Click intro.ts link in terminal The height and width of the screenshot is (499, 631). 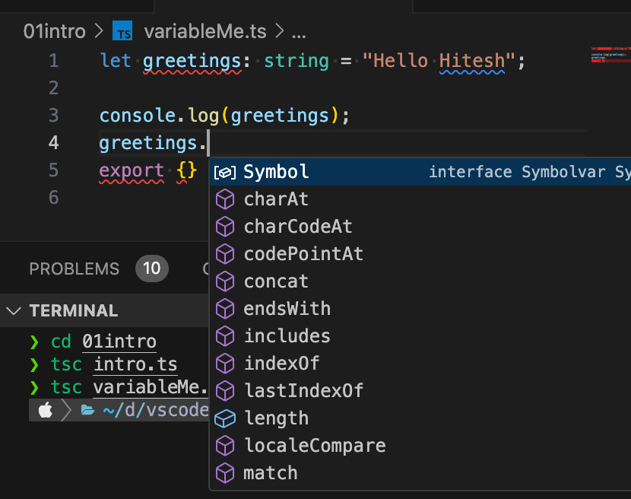[135, 364]
